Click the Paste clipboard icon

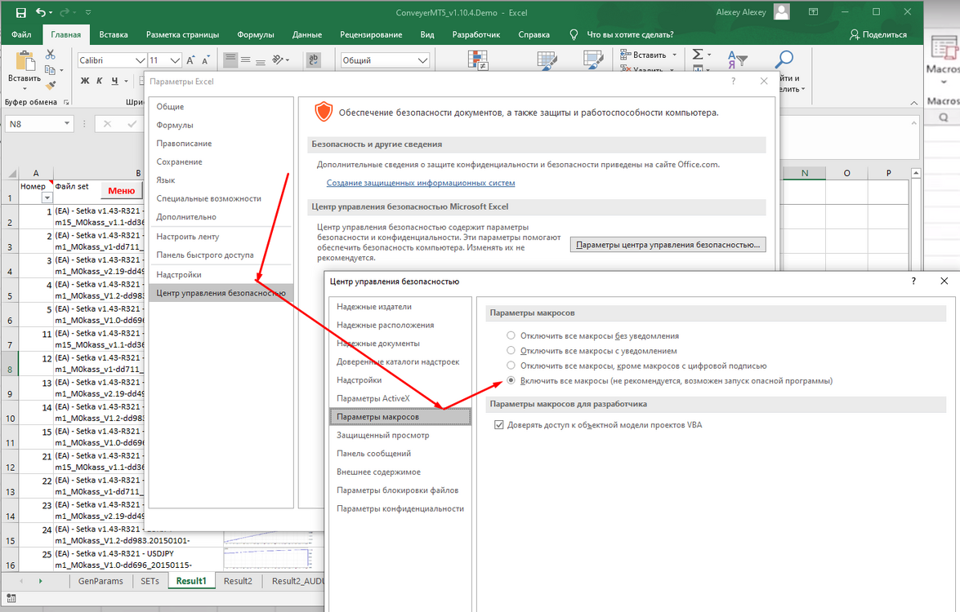click(x=25, y=61)
